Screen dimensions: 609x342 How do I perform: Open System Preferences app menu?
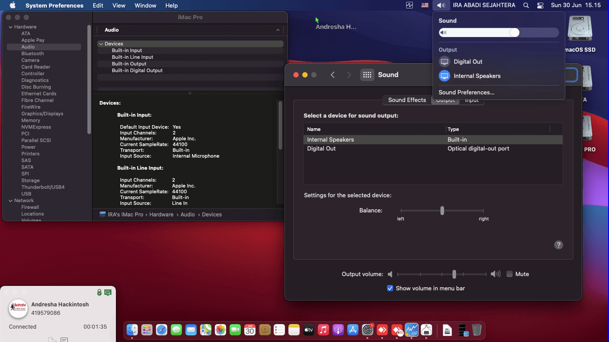pyautogui.click(x=54, y=5)
